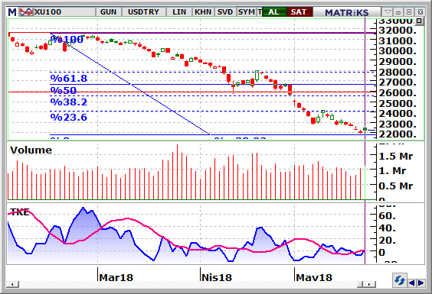432x294 pixels.
Task: Click the May18 date label
Action: pos(314,277)
